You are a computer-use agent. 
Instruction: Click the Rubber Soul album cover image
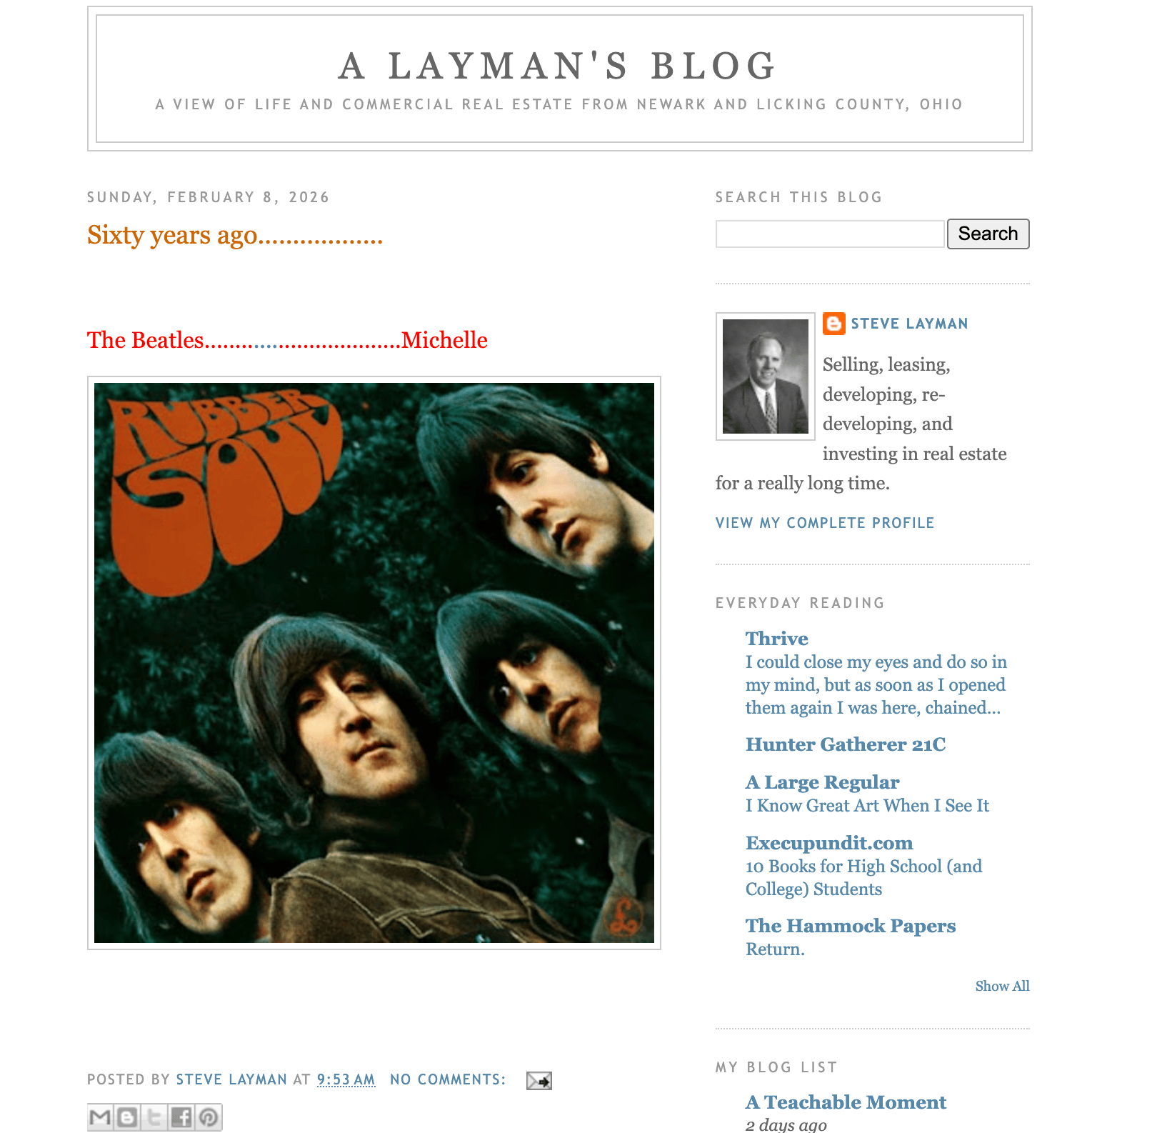[x=374, y=663]
